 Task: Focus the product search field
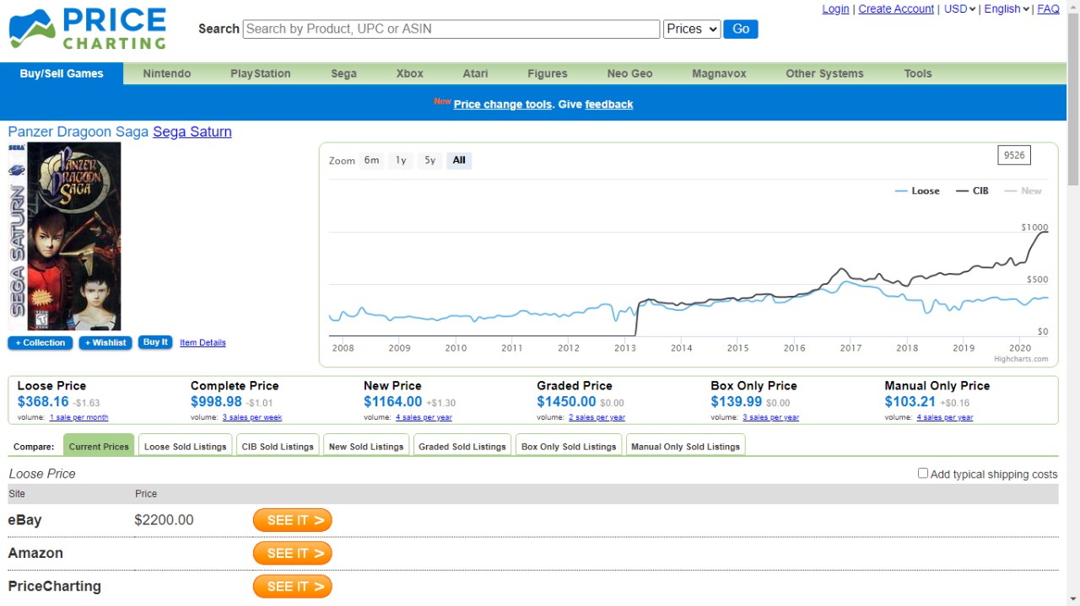coord(451,29)
